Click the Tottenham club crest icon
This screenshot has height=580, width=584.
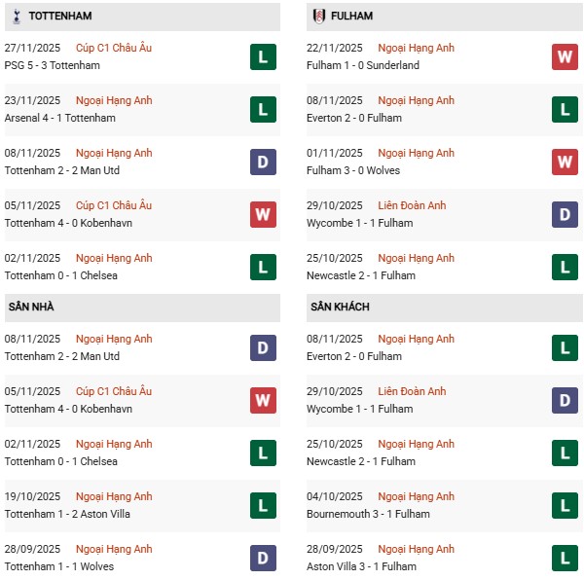pos(16,17)
